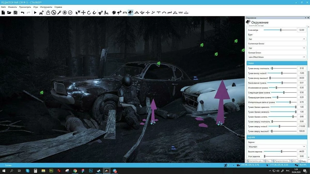Click the Туман сверху: низкий value -110.00
This screenshot has height=174, width=310.
click(302, 126)
